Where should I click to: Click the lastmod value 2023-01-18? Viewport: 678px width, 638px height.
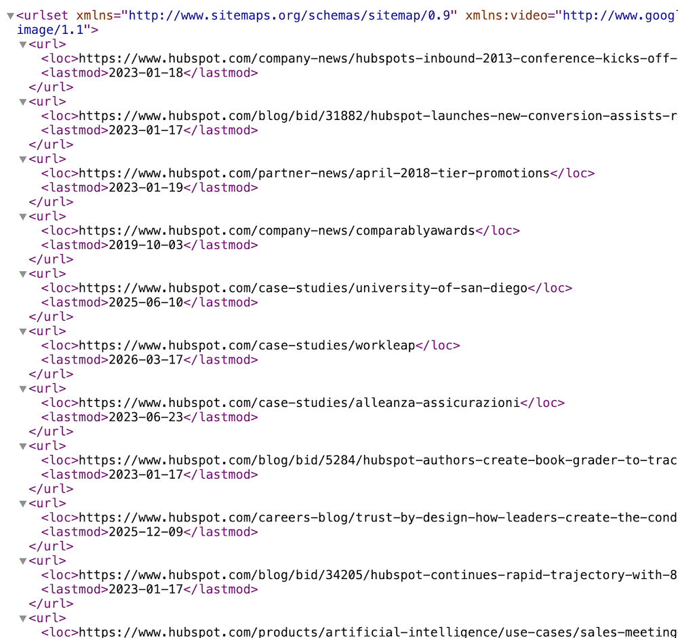coord(146,73)
